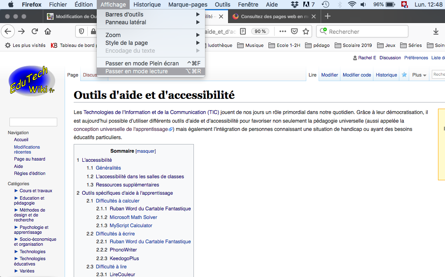Open the Modifier code tab

point(357,75)
